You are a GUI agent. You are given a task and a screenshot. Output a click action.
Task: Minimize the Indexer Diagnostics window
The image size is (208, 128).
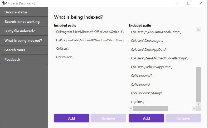(x=177, y=3)
